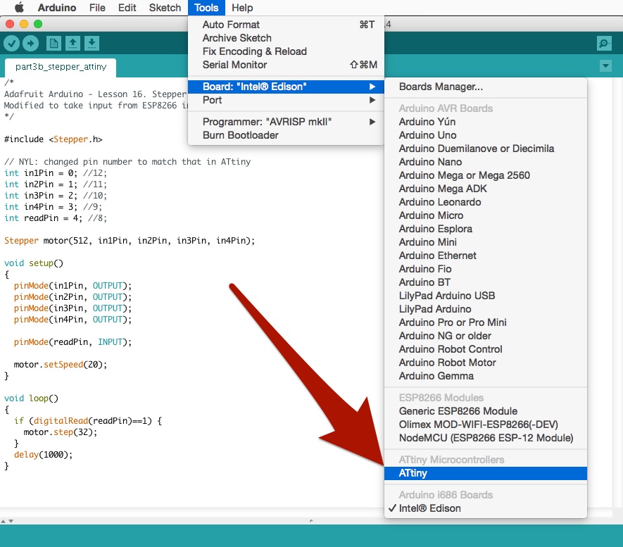
Task: Click the "motor.step(32);" line
Action: [61, 432]
